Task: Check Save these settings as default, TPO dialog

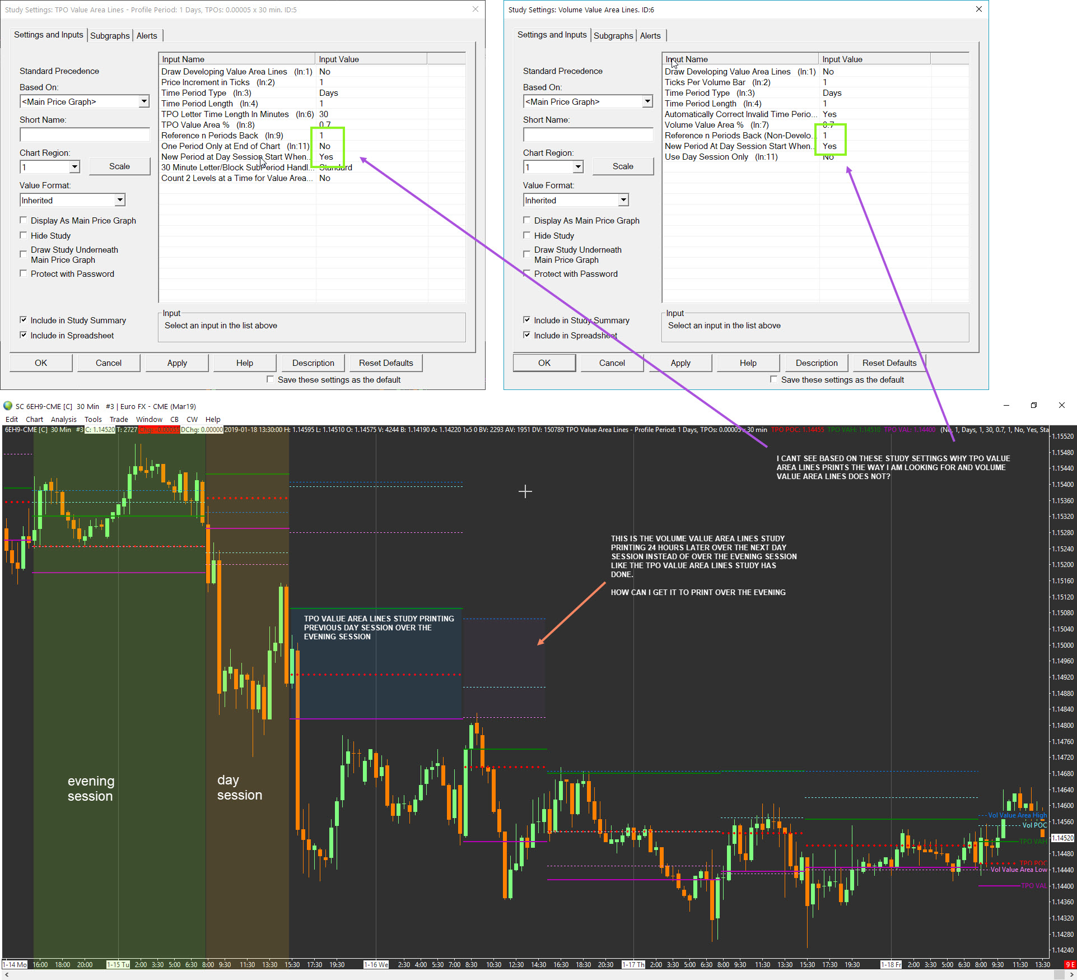Action: [x=271, y=379]
